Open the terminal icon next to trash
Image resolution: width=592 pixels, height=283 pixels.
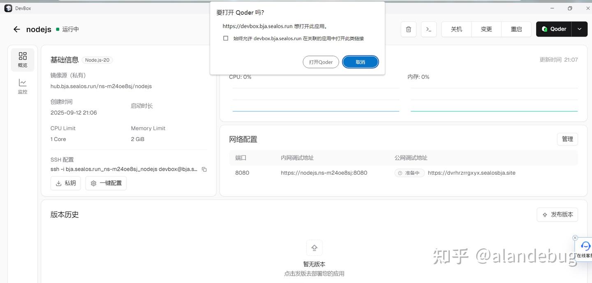tap(428, 29)
